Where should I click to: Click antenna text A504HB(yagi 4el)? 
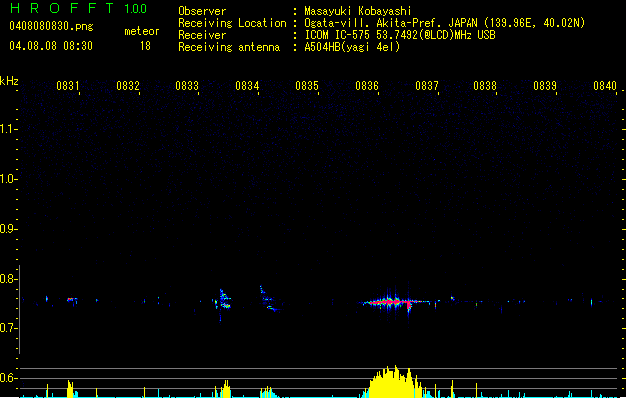tap(352, 47)
